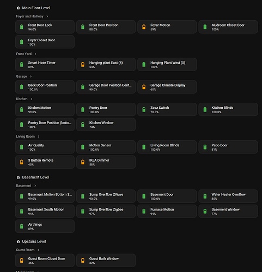Click the Hanging plant East battery icon

coord(83,65)
